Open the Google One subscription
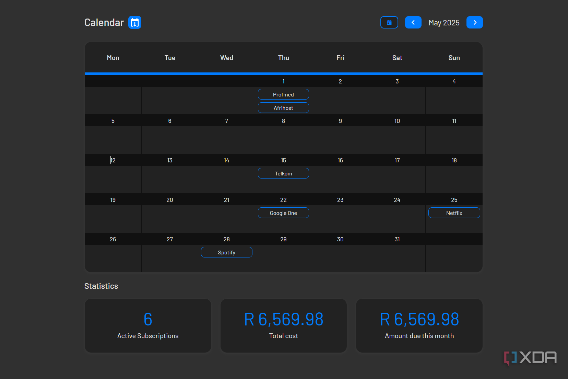The image size is (568, 379). pyautogui.click(x=283, y=213)
